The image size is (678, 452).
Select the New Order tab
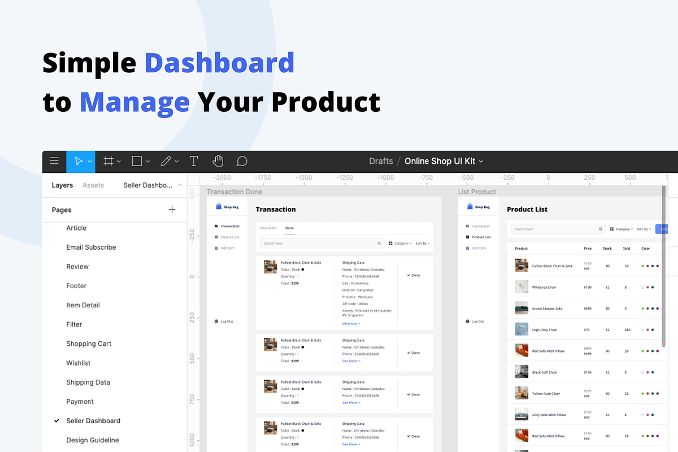click(x=268, y=228)
